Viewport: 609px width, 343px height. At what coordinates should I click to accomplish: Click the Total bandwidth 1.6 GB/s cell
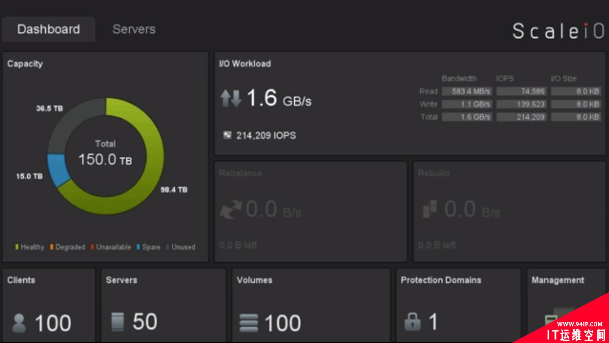tap(467, 117)
